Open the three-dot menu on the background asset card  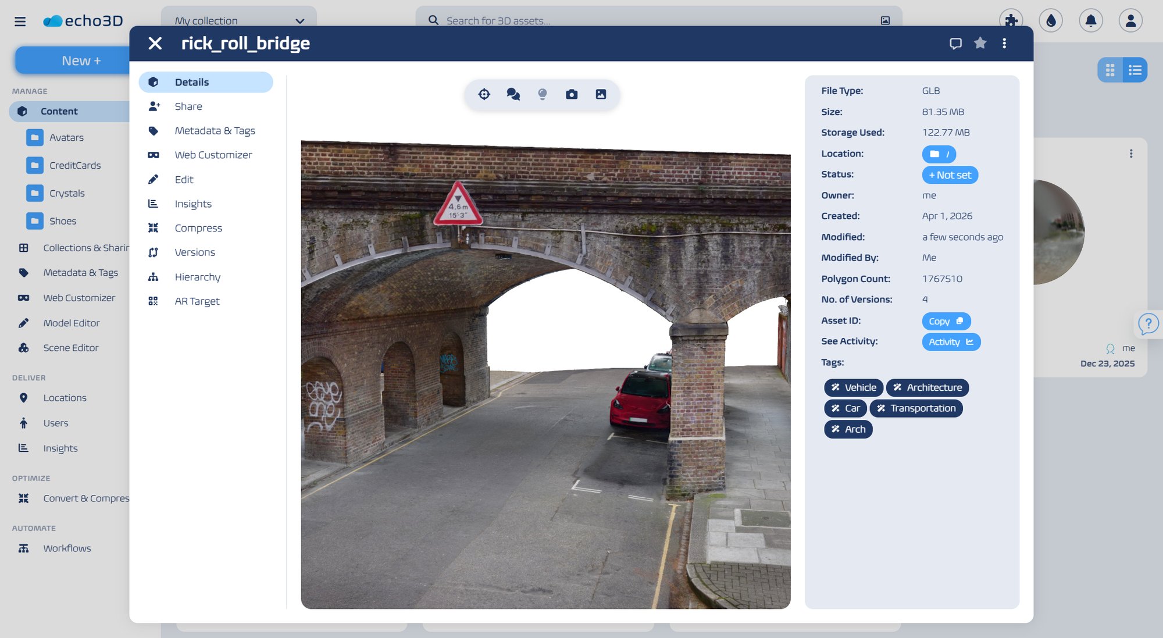(1132, 154)
